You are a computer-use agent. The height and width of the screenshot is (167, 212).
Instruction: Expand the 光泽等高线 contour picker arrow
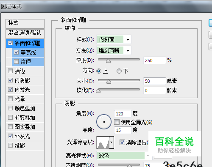112,142
